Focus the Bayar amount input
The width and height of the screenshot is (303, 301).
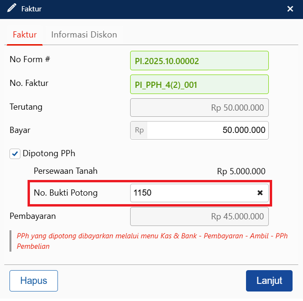pyautogui.click(x=207, y=130)
